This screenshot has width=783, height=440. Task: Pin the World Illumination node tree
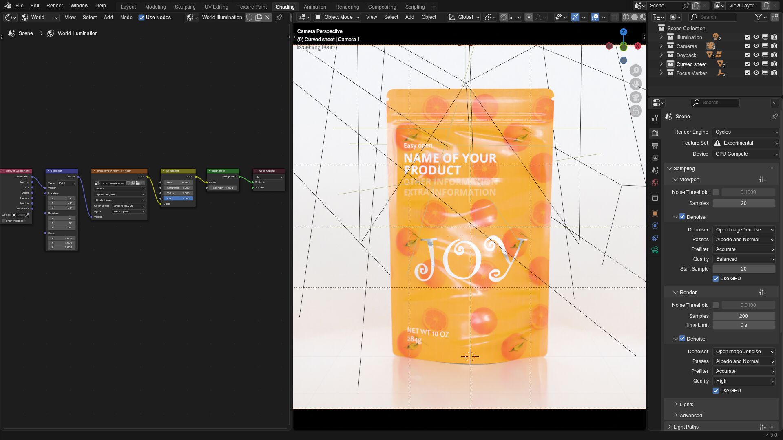point(279,18)
